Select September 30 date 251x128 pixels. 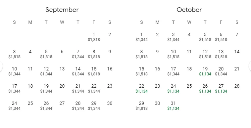click(110, 104)
